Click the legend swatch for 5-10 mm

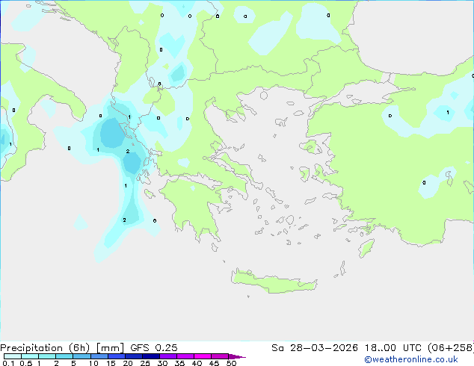(81, 356)
